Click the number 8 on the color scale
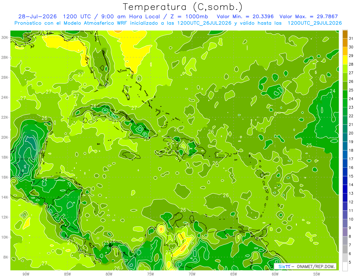The height and width of the screenshot is (278, 359). tap(350, 236)
